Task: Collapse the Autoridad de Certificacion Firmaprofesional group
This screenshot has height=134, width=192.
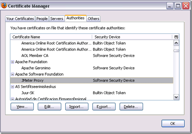Action: point(13,99)
